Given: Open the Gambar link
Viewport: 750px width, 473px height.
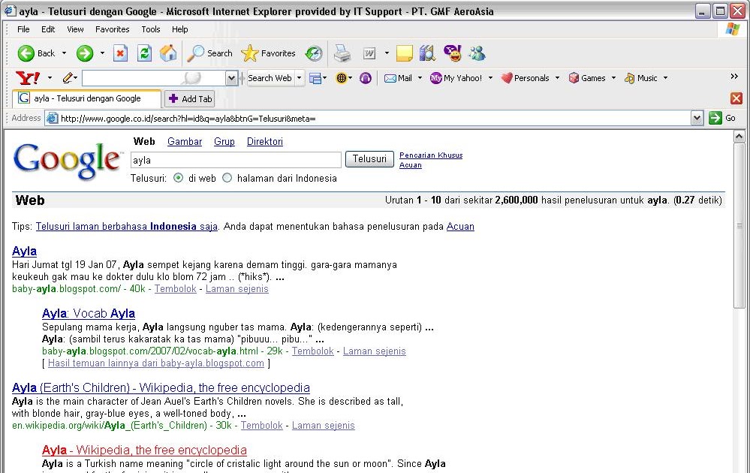Looking at the screenshot, I should click(185, 142).
